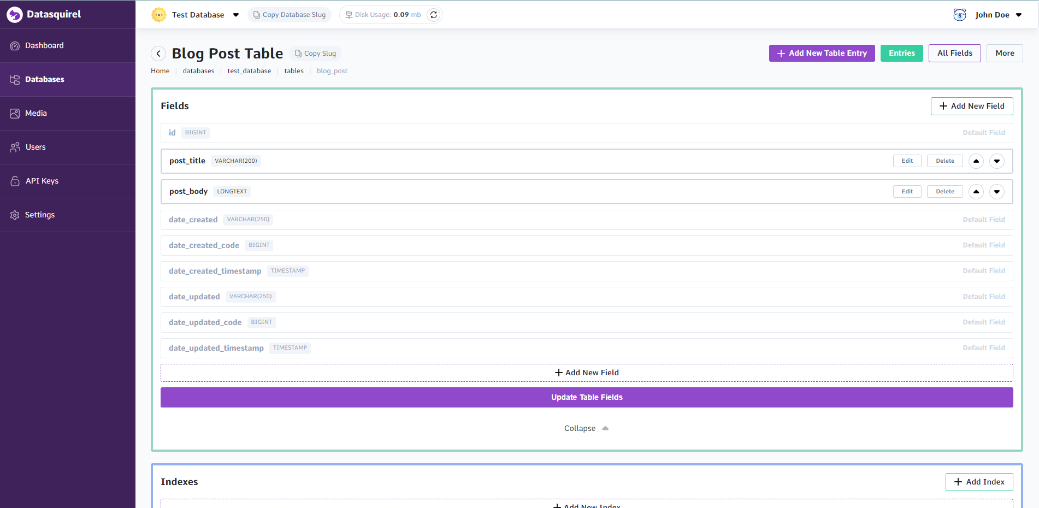Viewport: 1039px width, 508px height.
Task: Navigate to test_database breadcrumb
Action: click(x=249, y=71)
